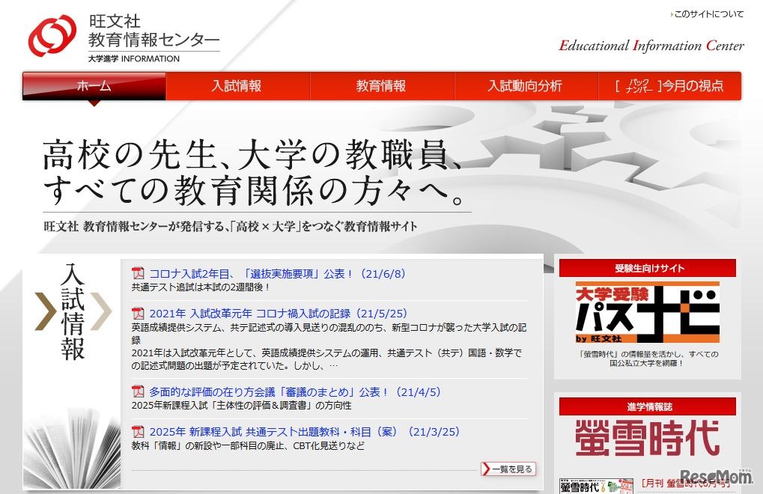Image resolution: width=763 pixels, height=494 pixels.
Task: Click 教科「情報」の新設 description text
Action: click(x=248, y=446)
